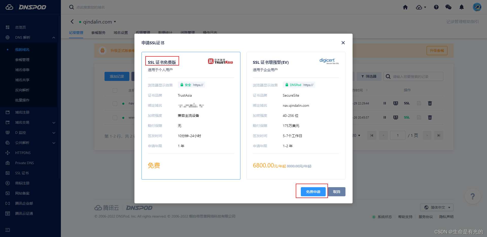
Task: Click the 免费申请 button
Action: [313, 192]
